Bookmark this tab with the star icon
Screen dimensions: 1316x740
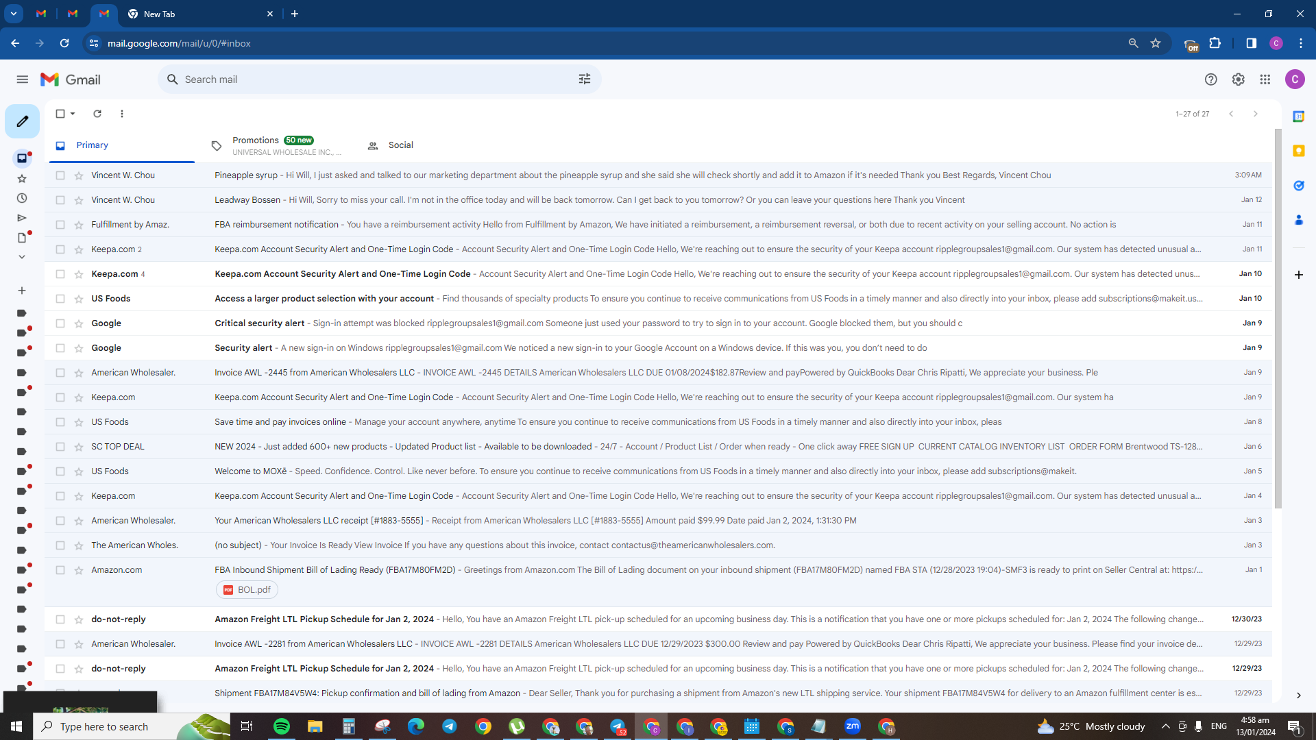click(1156, 43)
